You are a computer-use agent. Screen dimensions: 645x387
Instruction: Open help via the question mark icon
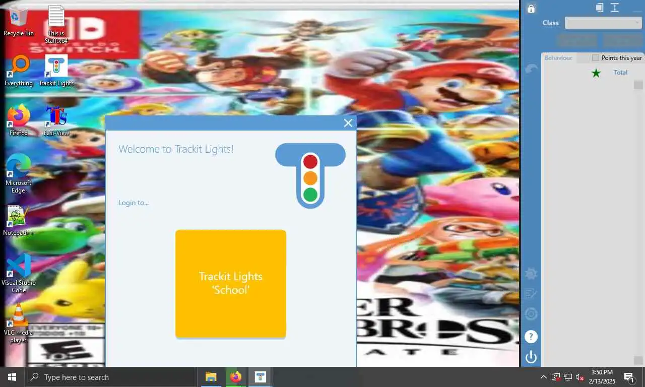point(531,337)
